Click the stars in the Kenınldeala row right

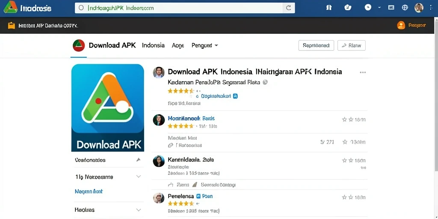(x=348, y=160)
